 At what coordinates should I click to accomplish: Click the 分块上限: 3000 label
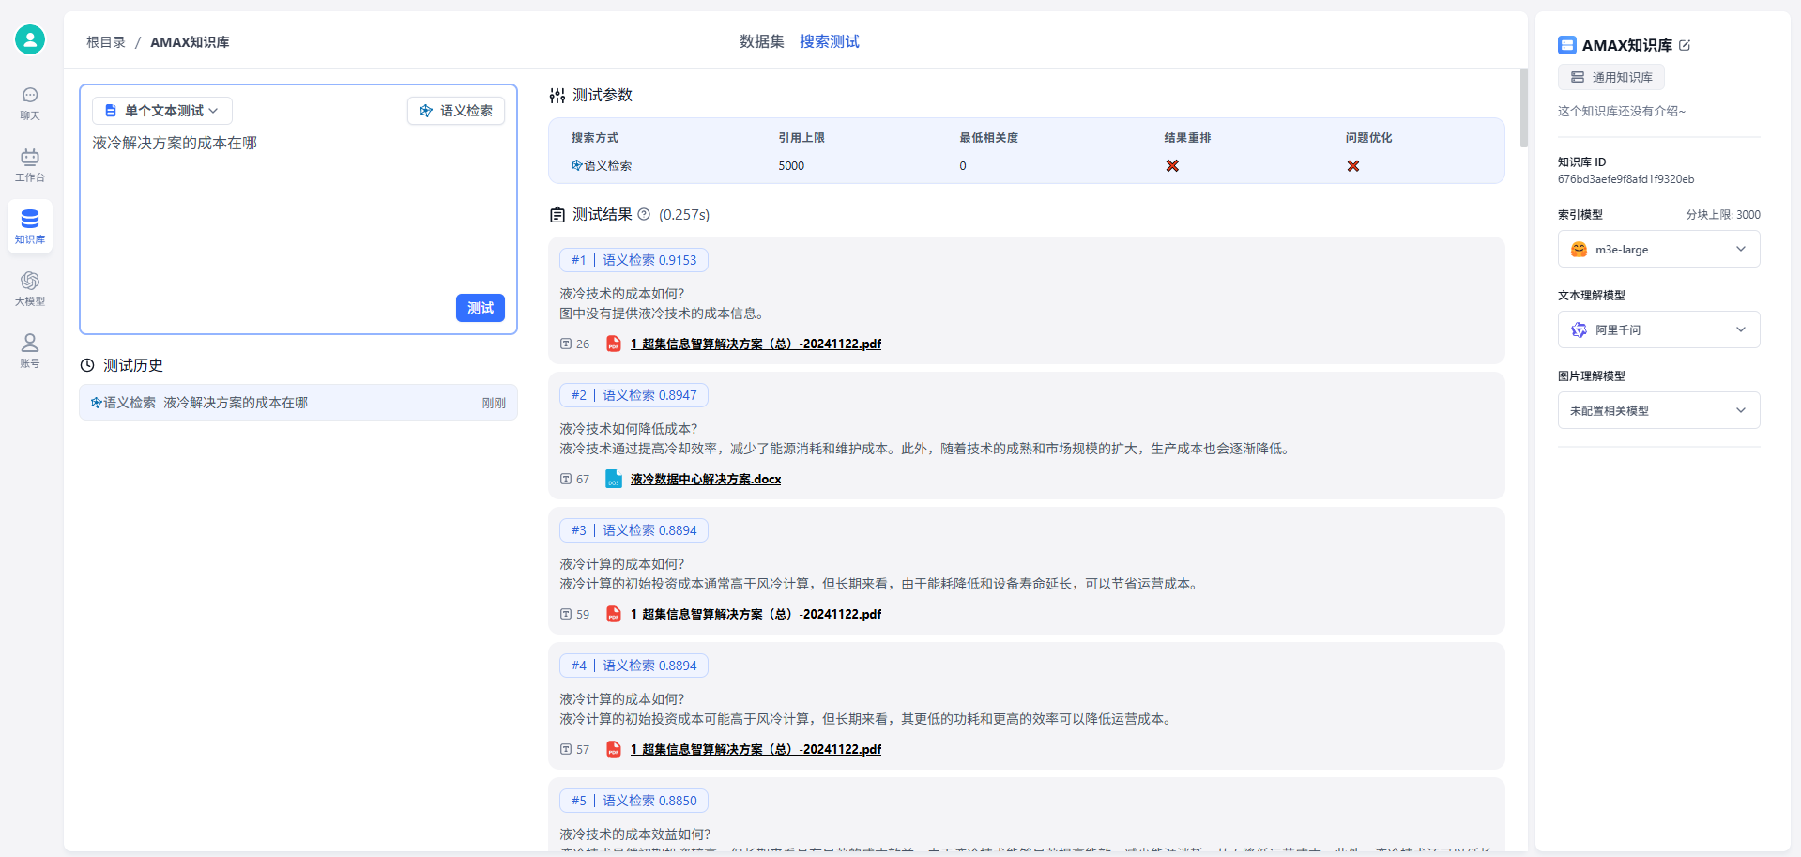[1722, 214]
